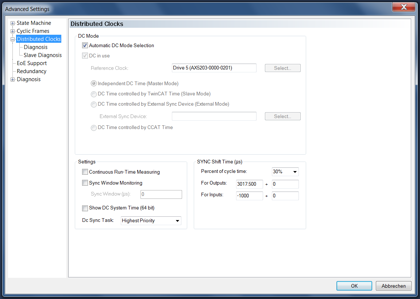
Task: Enable Sync Window Monitoring checkbox
Action: click(x=85, y=183)
